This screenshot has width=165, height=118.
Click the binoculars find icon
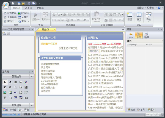[x=85, y=20]
